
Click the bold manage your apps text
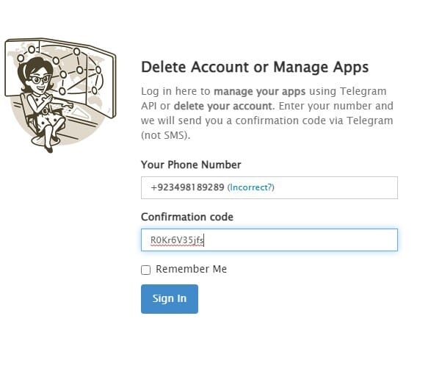[x=260, y=91]
